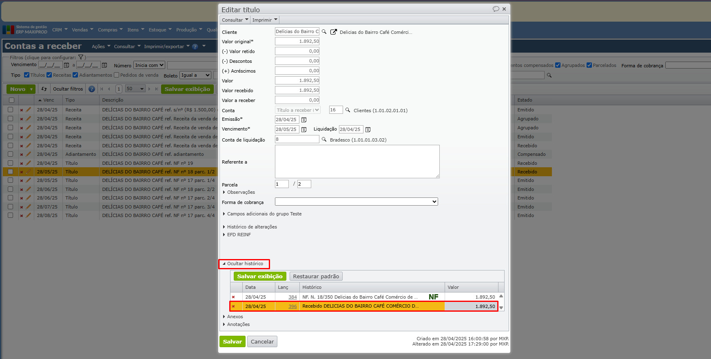
Task: Search for a client using the Cliente magnifier
Action: (x=324, y=32)
